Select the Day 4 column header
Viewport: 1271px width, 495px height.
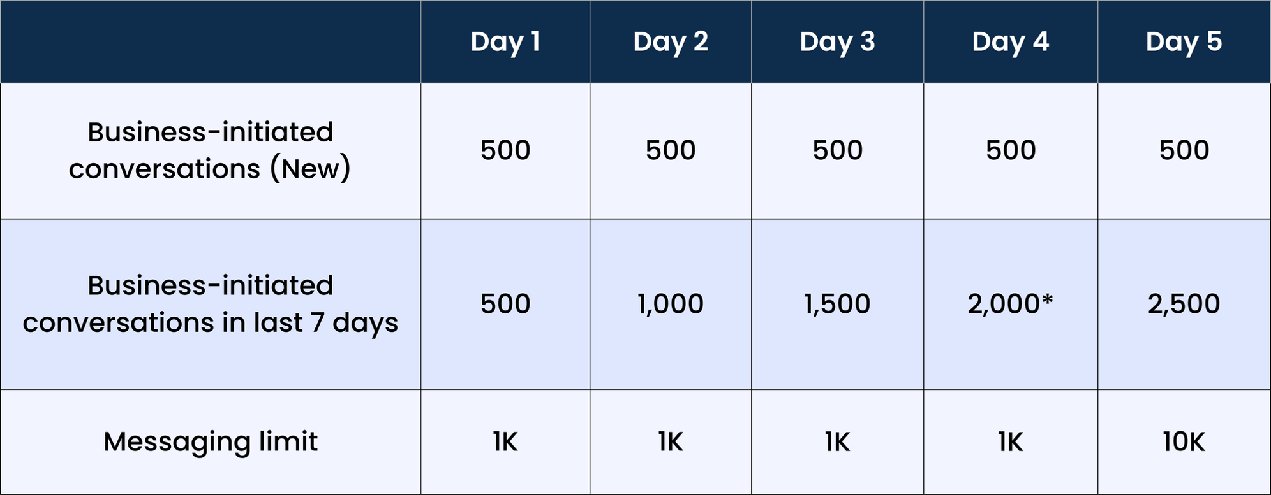pos(1011,41)
